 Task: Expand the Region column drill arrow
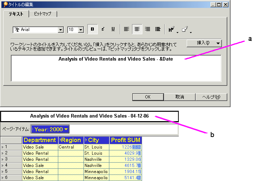coord(60,140)
